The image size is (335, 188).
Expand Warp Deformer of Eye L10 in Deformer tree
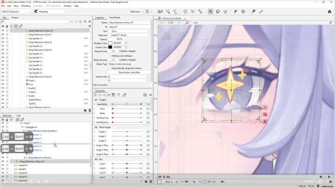(16, 162)
